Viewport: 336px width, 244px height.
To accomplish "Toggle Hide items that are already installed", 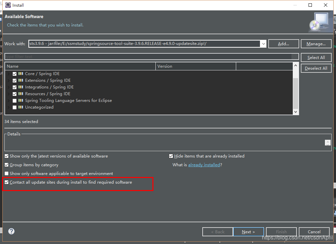I will click(171, 156).
